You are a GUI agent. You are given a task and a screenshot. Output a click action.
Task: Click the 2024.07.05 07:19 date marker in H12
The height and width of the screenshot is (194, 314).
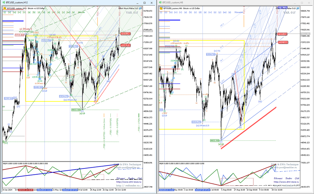click(70, 190)
